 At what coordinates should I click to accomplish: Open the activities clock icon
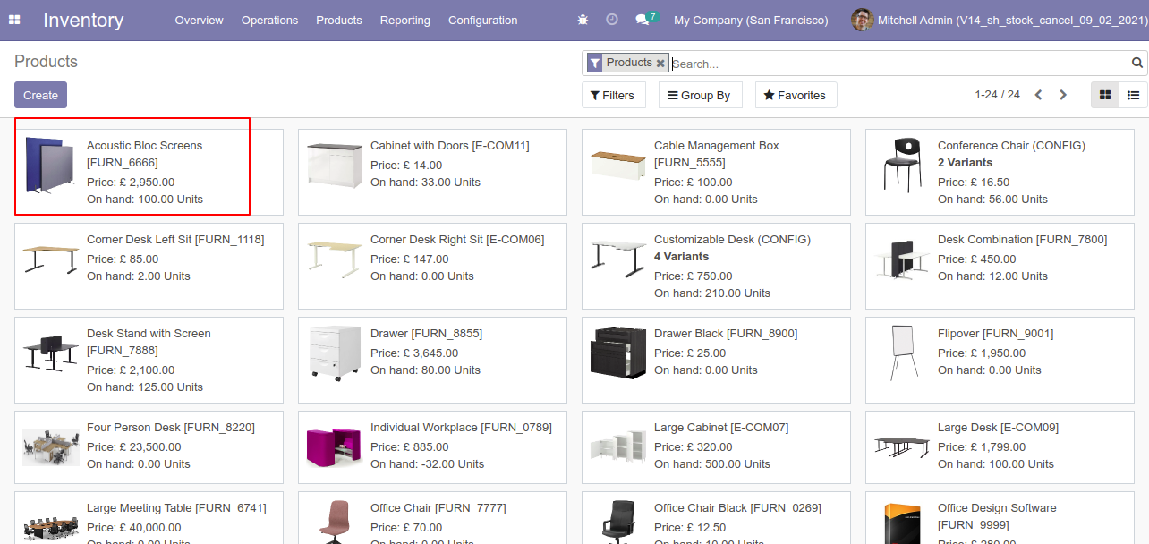[612, 20]
